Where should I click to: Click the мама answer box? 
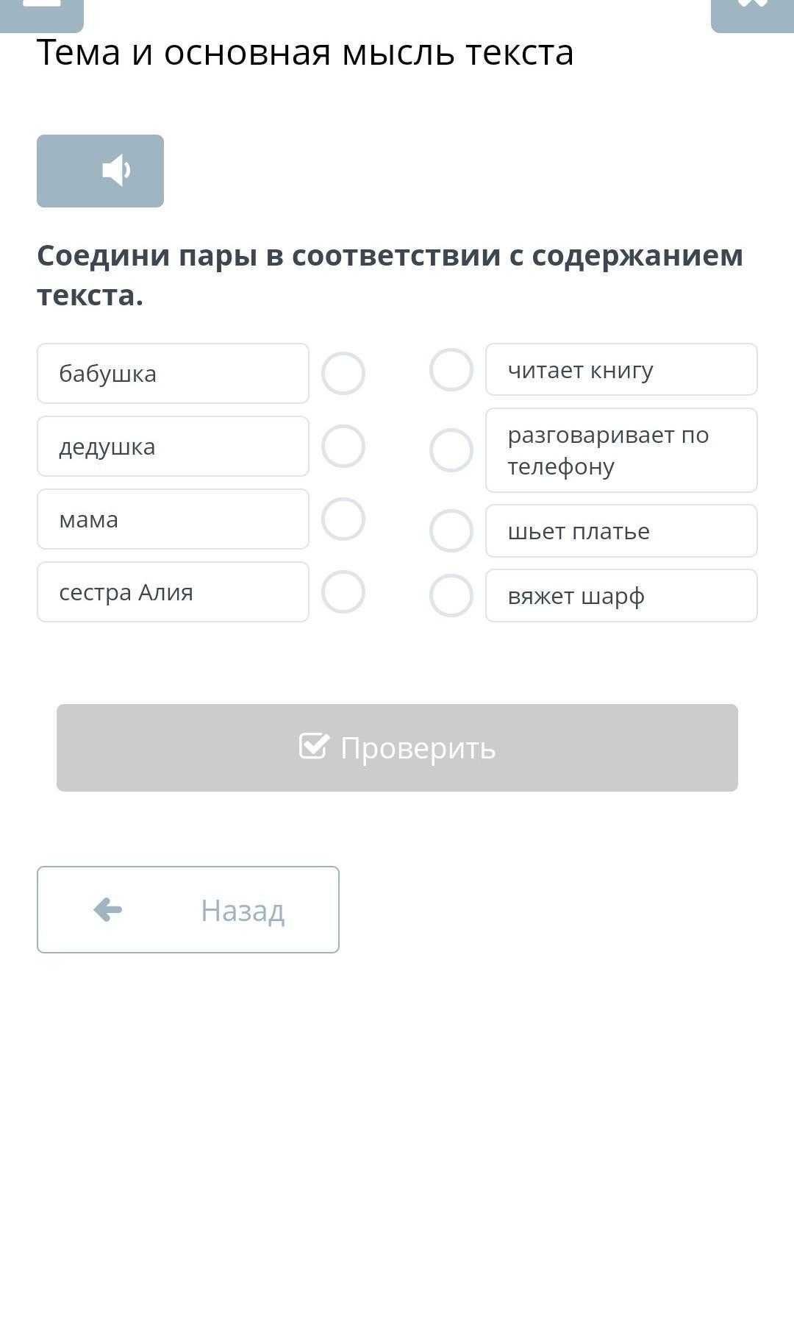coord(173,519)
